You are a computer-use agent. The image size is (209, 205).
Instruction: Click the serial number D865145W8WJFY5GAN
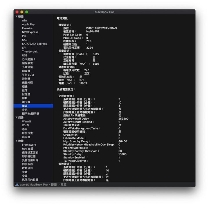102,28
